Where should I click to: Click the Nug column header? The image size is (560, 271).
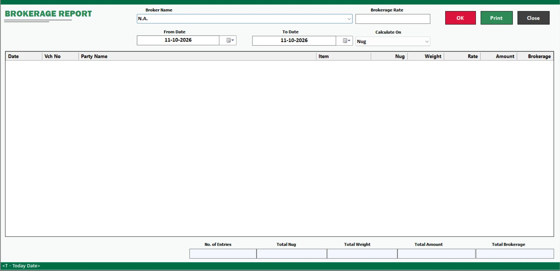click(389, 56)
